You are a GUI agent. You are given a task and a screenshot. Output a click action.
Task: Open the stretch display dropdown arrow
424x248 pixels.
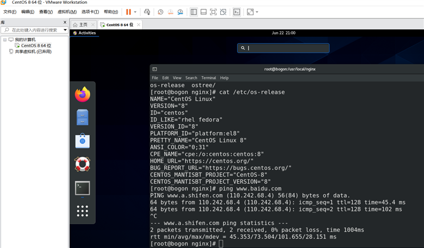pos(257,12)
